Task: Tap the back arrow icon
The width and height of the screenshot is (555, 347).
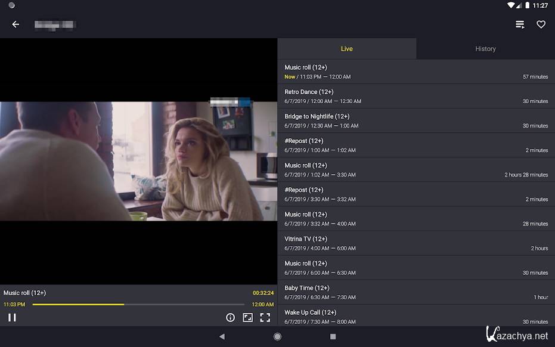Action: pyautogui.click(x=15, y=24)
